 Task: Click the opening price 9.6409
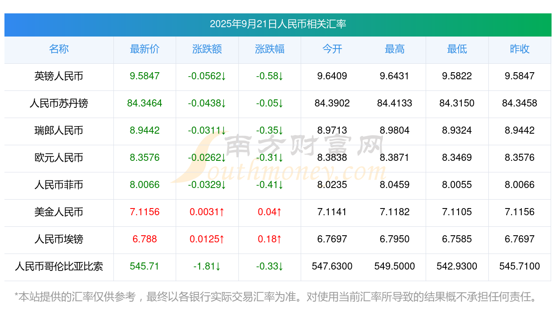[x=332, y=76]
